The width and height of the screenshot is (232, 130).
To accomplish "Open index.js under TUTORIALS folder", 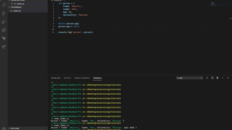I will 17,11.
